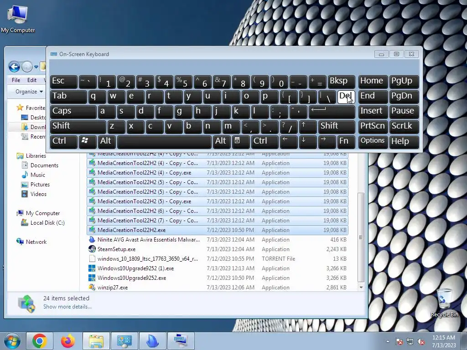Toggle the right Shift key
Viewport: 467px width, 350px height.
coord(337,127)
